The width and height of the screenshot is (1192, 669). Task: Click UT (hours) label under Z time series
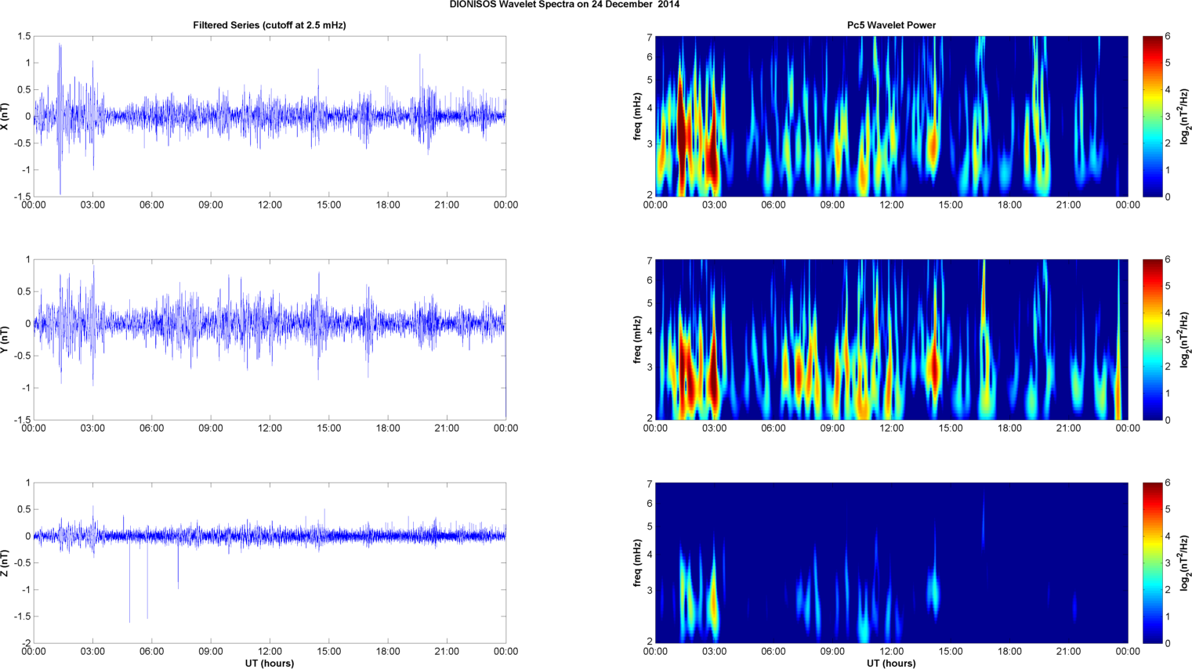269,663
